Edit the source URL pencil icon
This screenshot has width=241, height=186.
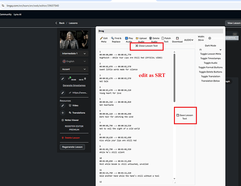click(x=63, y=93)
